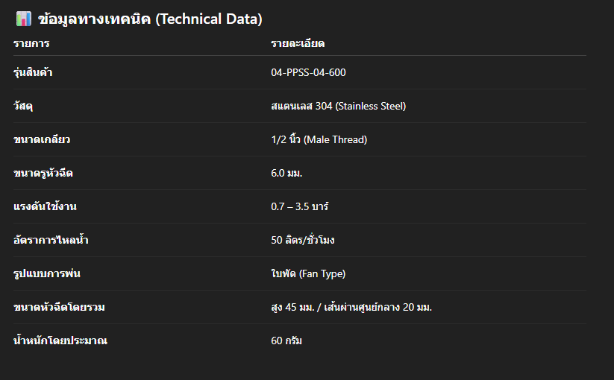
Task: Click the 1/2 นิ้ว Male Thread value
Action: point(319,139)
